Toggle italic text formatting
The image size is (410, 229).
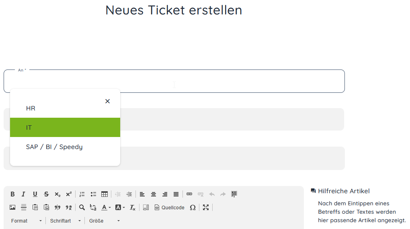coord(23,194)
